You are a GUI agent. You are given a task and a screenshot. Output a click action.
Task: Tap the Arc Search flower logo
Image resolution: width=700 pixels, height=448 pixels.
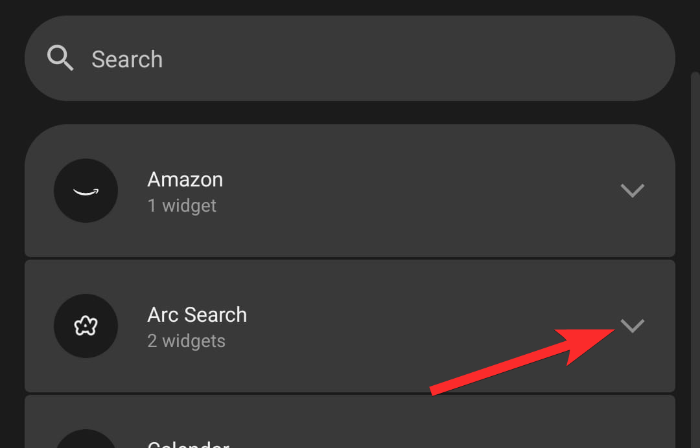[x=86, y=326]
